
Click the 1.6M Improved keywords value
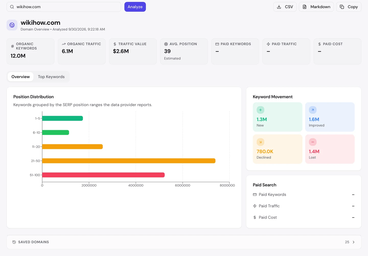(x=314, y=119)
